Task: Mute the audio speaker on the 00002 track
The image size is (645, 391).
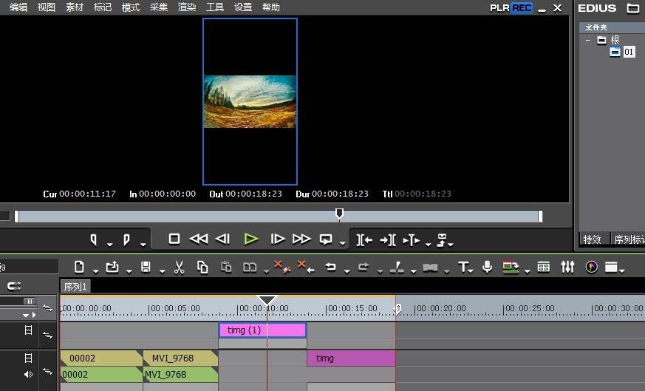Action: point(28,375)
